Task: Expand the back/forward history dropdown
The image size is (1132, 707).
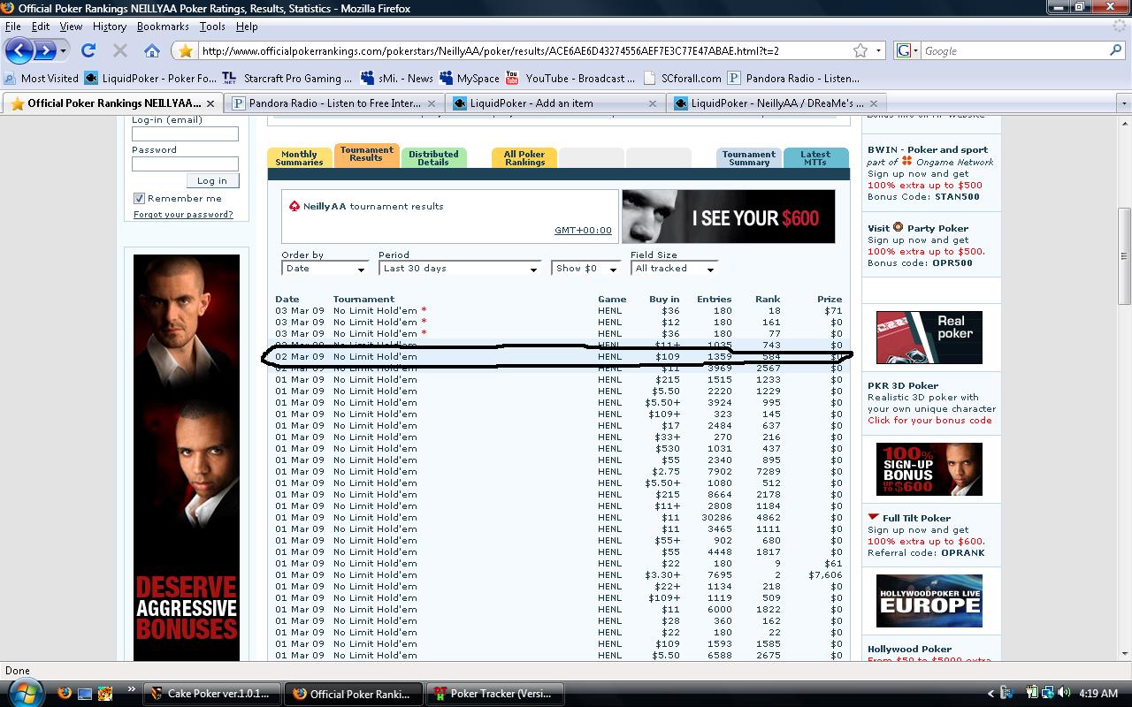Action: (x=63, y=50)
